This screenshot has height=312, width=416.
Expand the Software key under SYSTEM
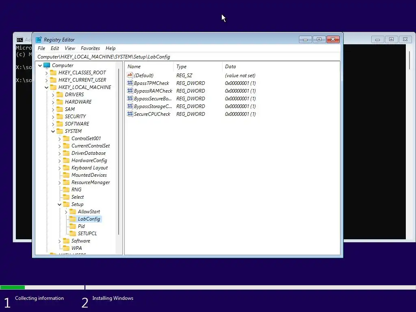tap(59, 241)
